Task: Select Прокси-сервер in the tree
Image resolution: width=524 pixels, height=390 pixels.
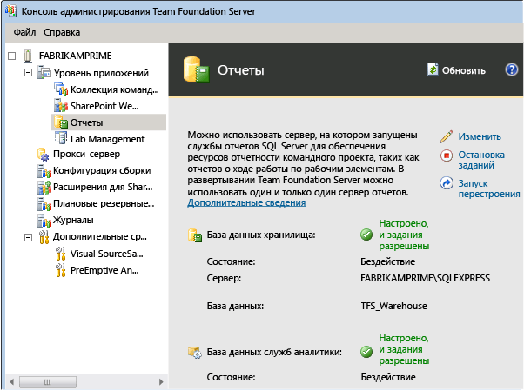Action: click(86, 154)
